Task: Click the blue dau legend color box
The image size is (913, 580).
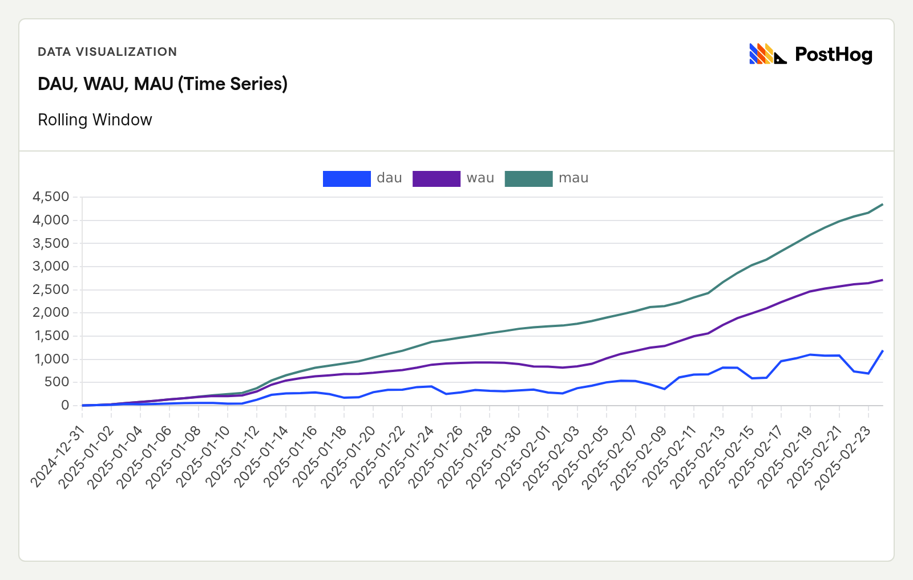Action: [346, 178]
